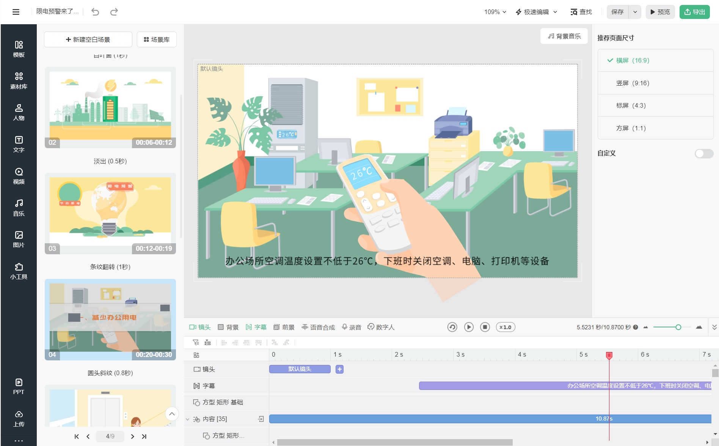Click the 新建空白场景 button

pyautogui.click(x=88, y=39)
